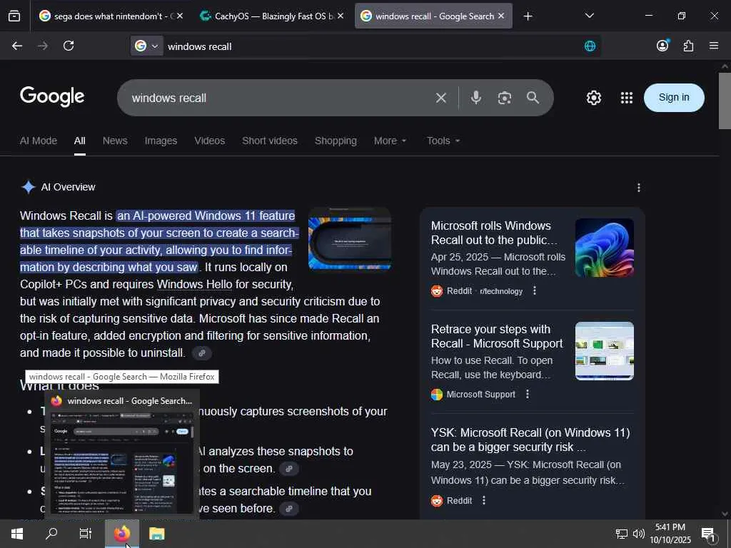Open the AI Overview preview image

350,239
